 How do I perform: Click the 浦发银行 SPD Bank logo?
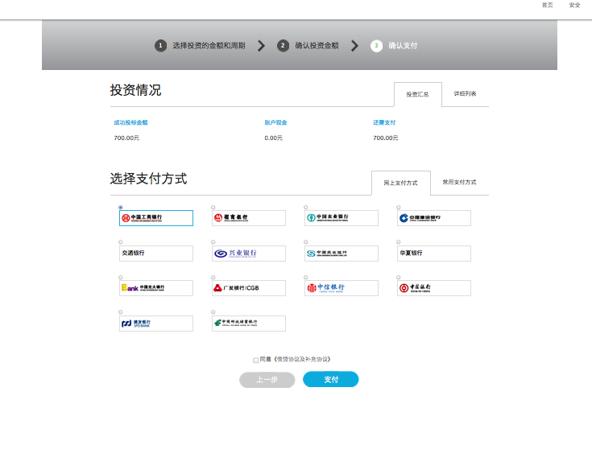(x=155, y=324)
